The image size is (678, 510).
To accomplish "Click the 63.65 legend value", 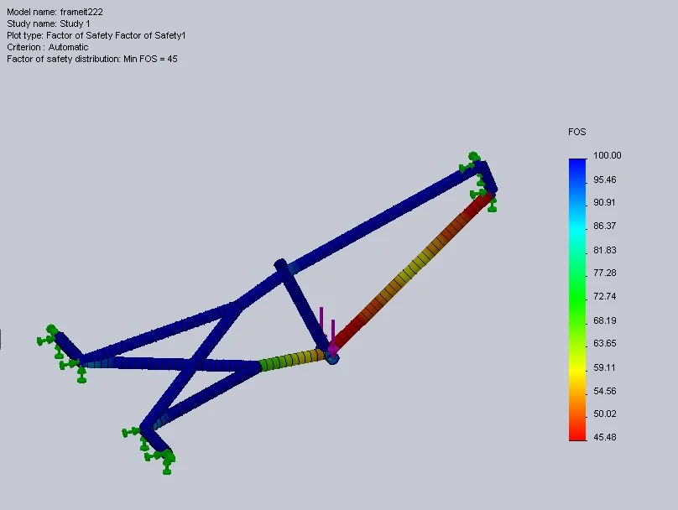I will click(604, 343).
